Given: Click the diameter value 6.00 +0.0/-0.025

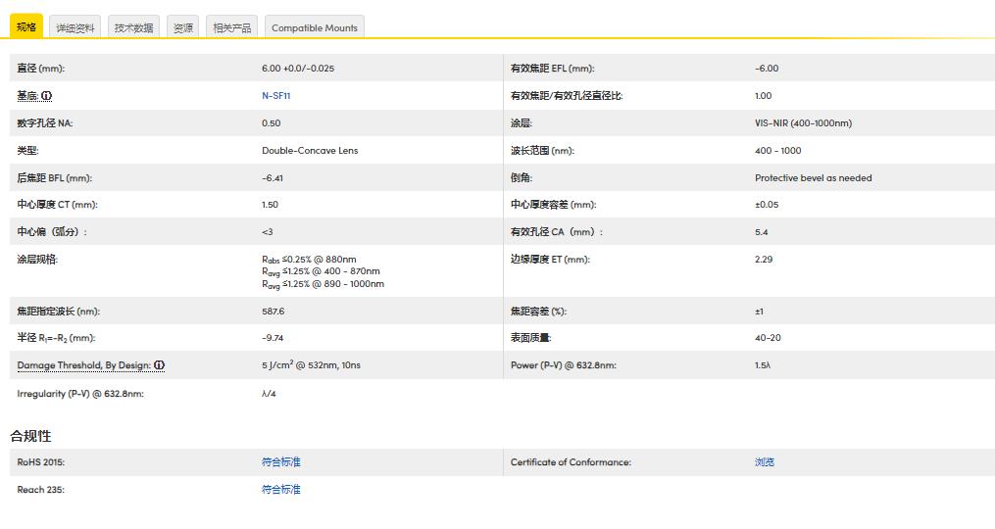Looking at the screenshot, I should 304,69.
